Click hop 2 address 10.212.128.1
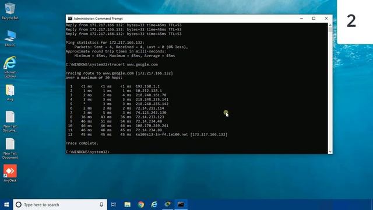The width and height of the screenshot is (373, 210). point(149,91)
